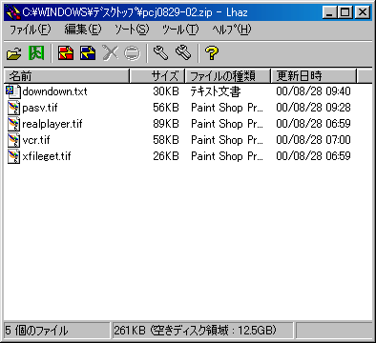Click the round grey view icon
The width and height of the screenshot is (376, 343).
[132, 53]
